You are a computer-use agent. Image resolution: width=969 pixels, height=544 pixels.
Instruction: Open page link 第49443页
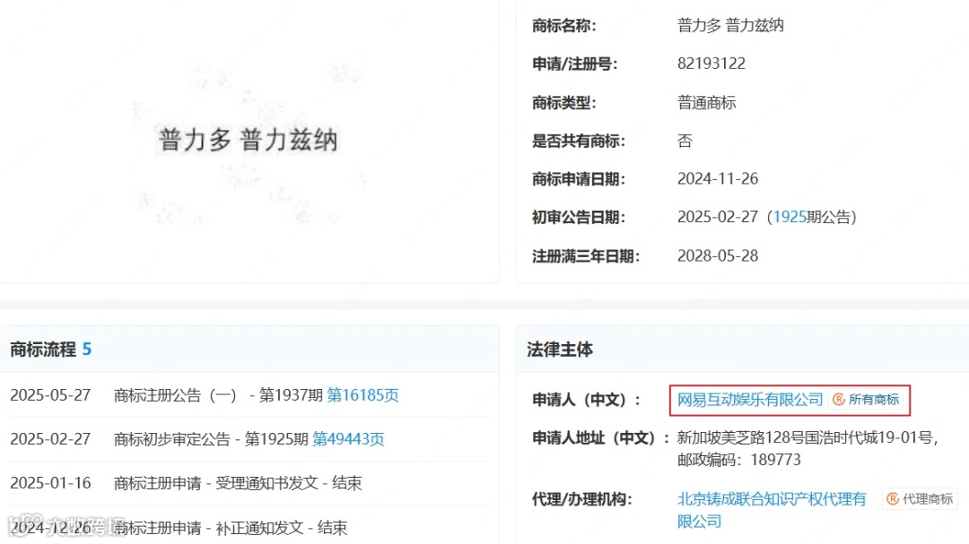[x=348, y=439]
